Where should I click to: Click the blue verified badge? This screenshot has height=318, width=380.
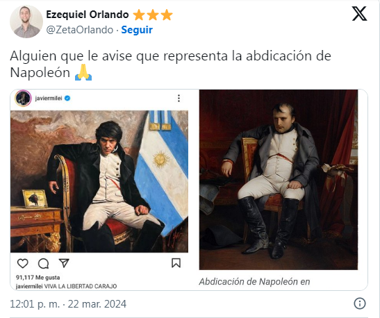(x=67, y=99)
